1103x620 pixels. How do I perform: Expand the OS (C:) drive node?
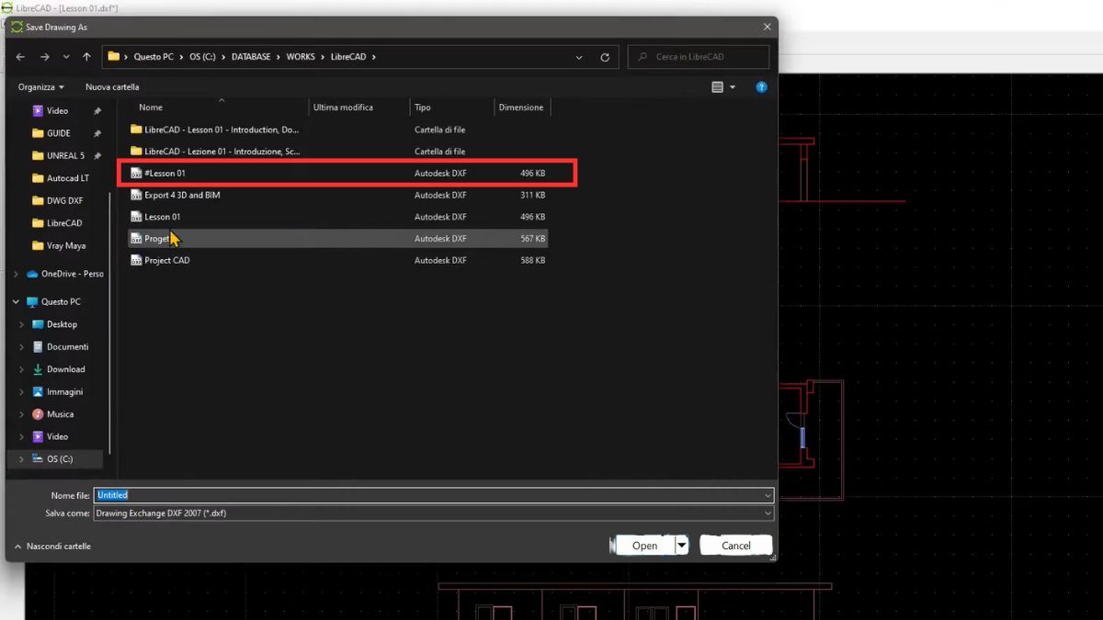click(x=22, y=459)
